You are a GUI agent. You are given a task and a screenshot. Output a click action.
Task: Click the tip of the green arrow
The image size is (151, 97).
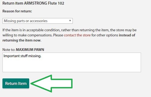[x=32, y=84]
